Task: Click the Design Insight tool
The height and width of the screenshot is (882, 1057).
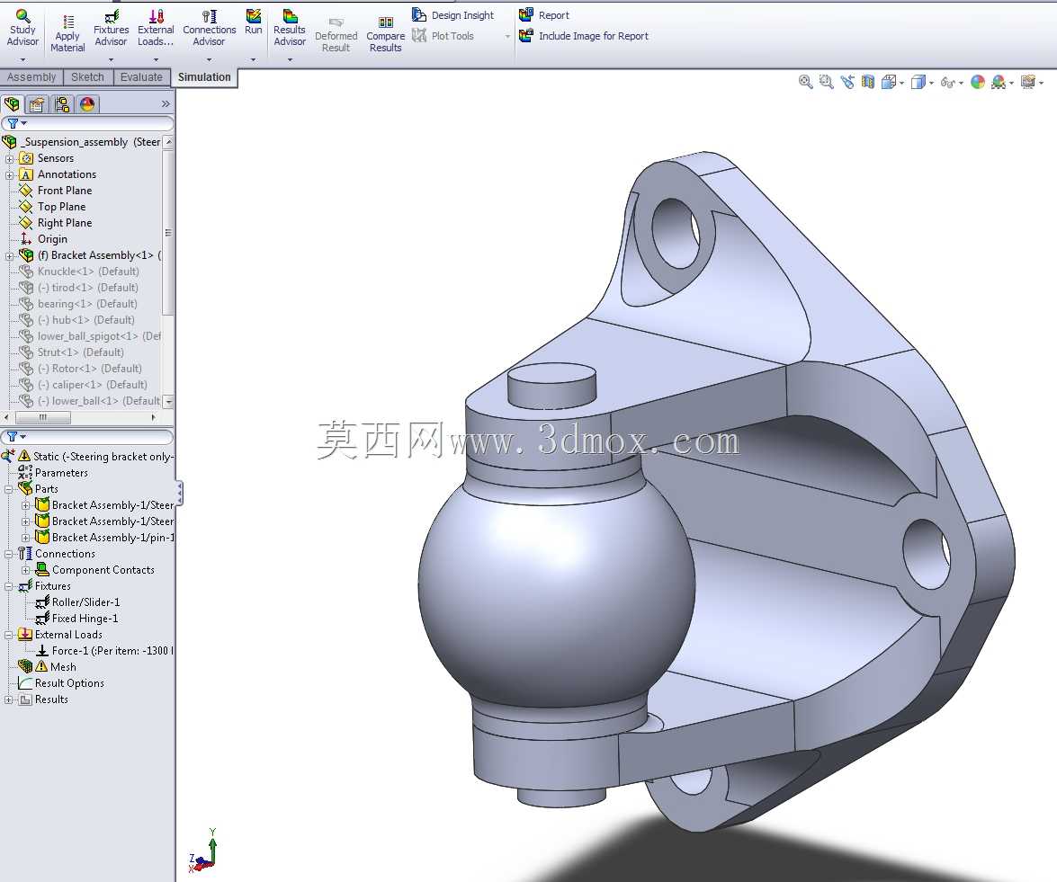Action: [453, 14]
